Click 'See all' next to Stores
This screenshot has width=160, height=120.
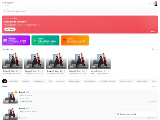pyautogui.click(x=155, y=86)
